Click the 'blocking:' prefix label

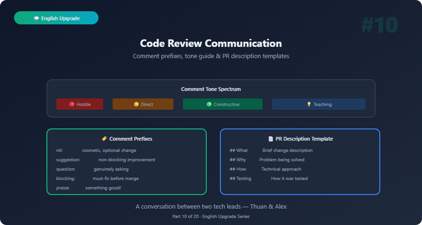(x=66, y=179)
